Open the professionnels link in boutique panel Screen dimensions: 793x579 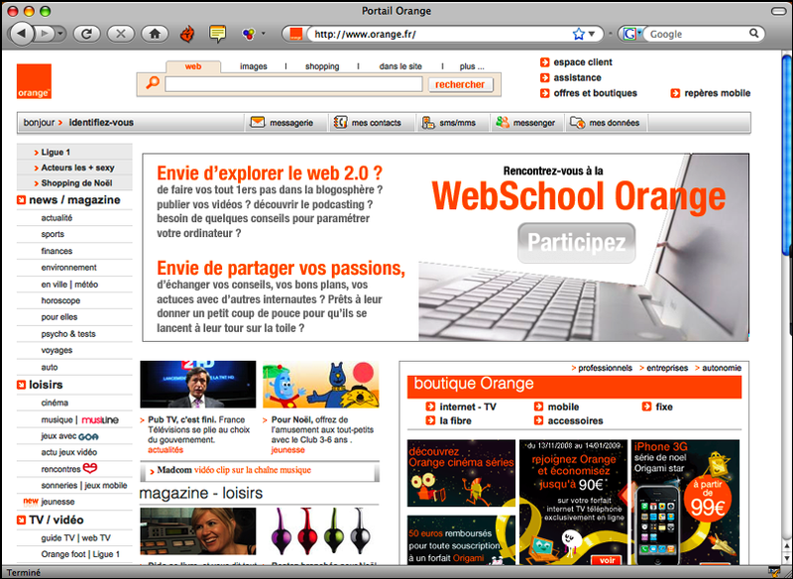[x=606, y=368]
